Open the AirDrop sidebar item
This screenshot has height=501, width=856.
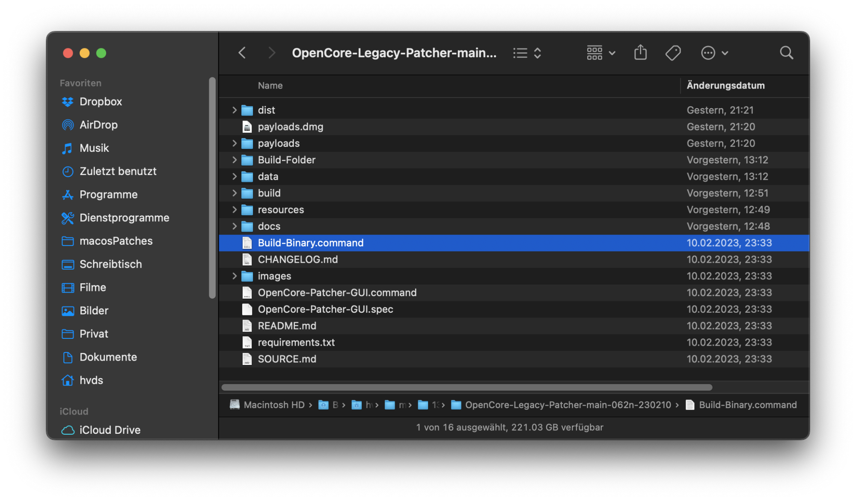point(98,125)
